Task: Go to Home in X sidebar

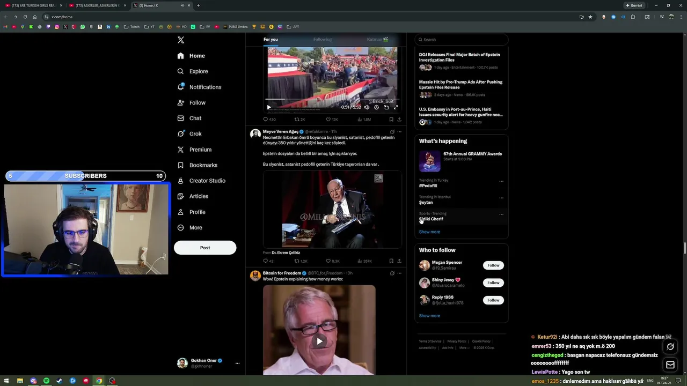Action: [191, 56]
